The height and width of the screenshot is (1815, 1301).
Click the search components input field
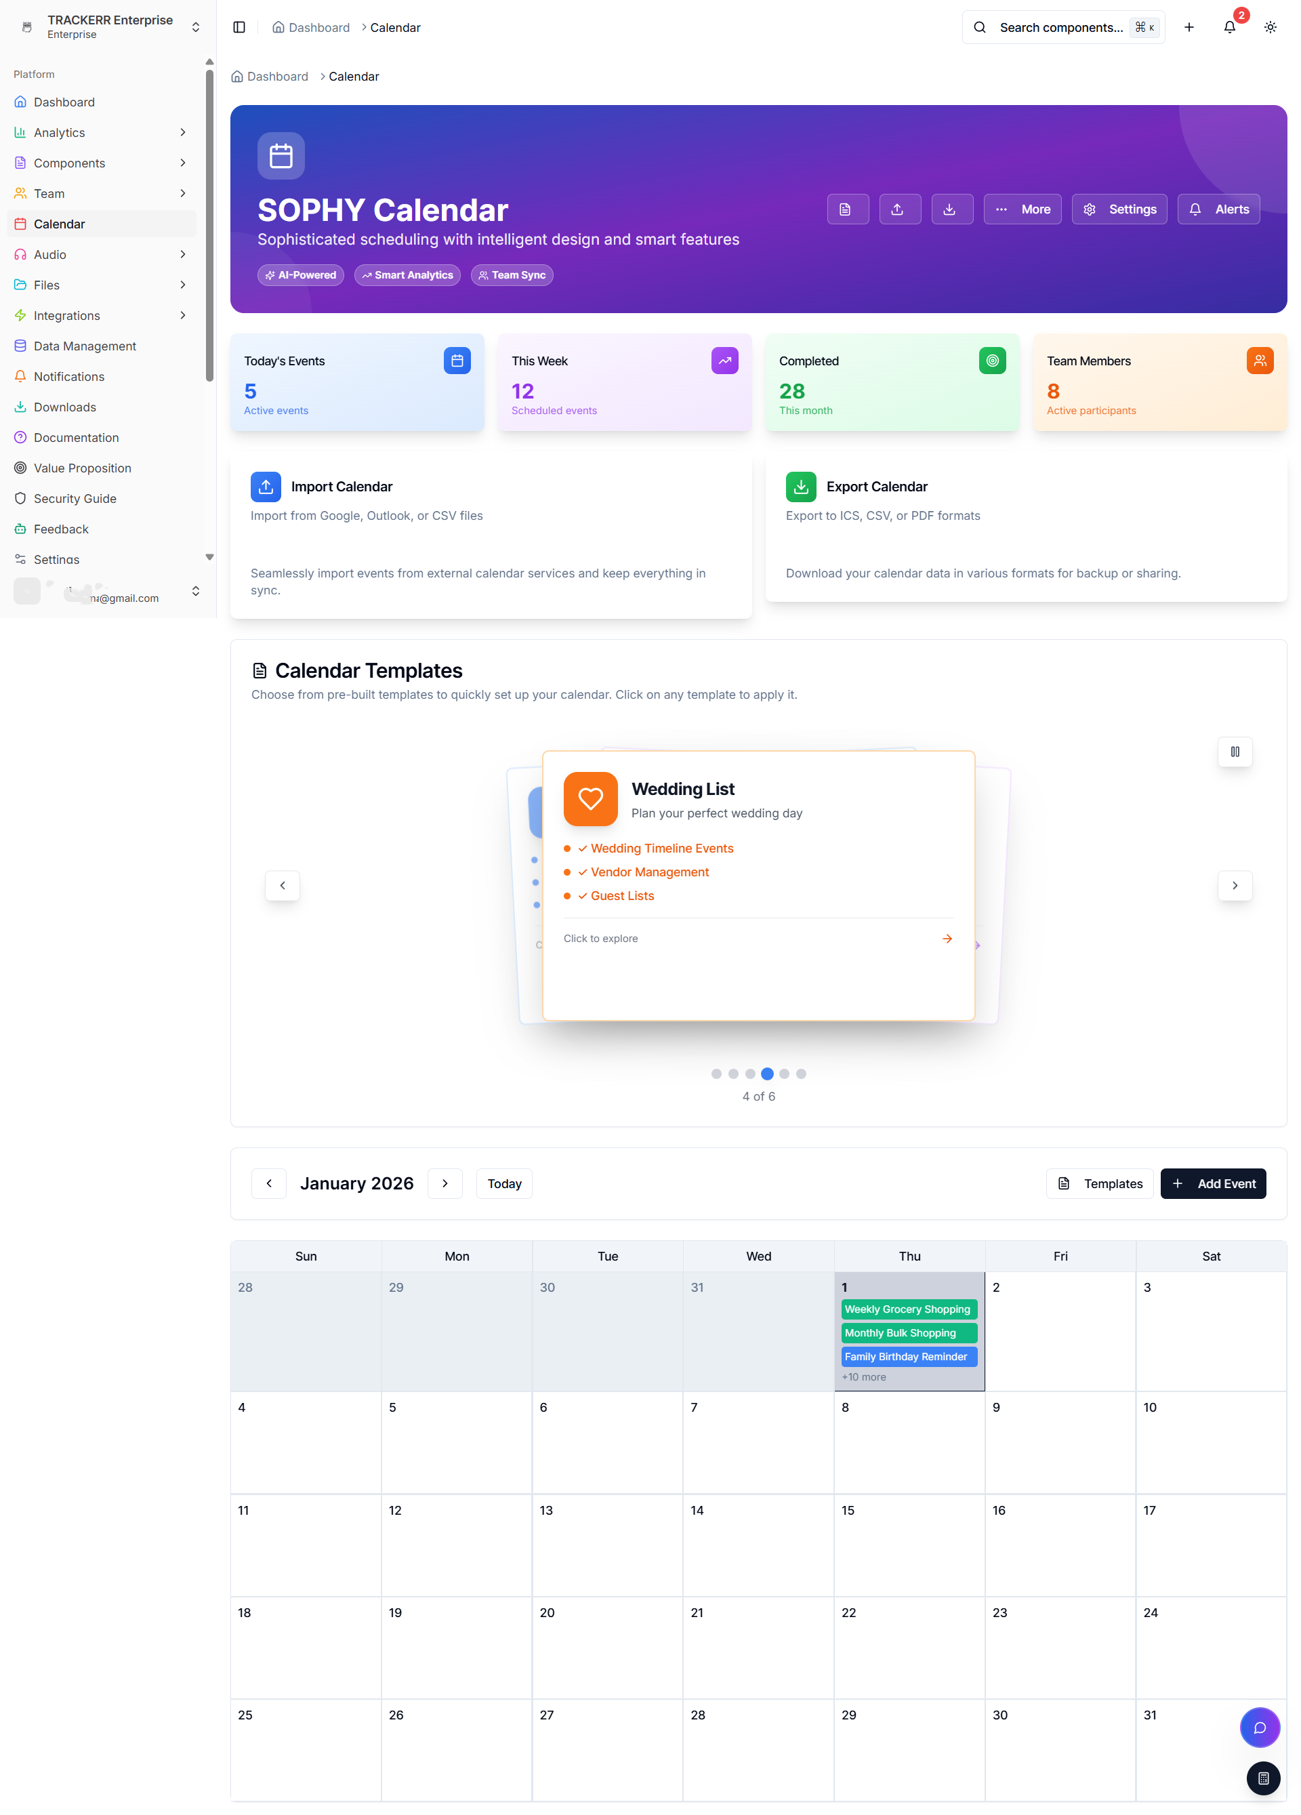pos(1064,26)
